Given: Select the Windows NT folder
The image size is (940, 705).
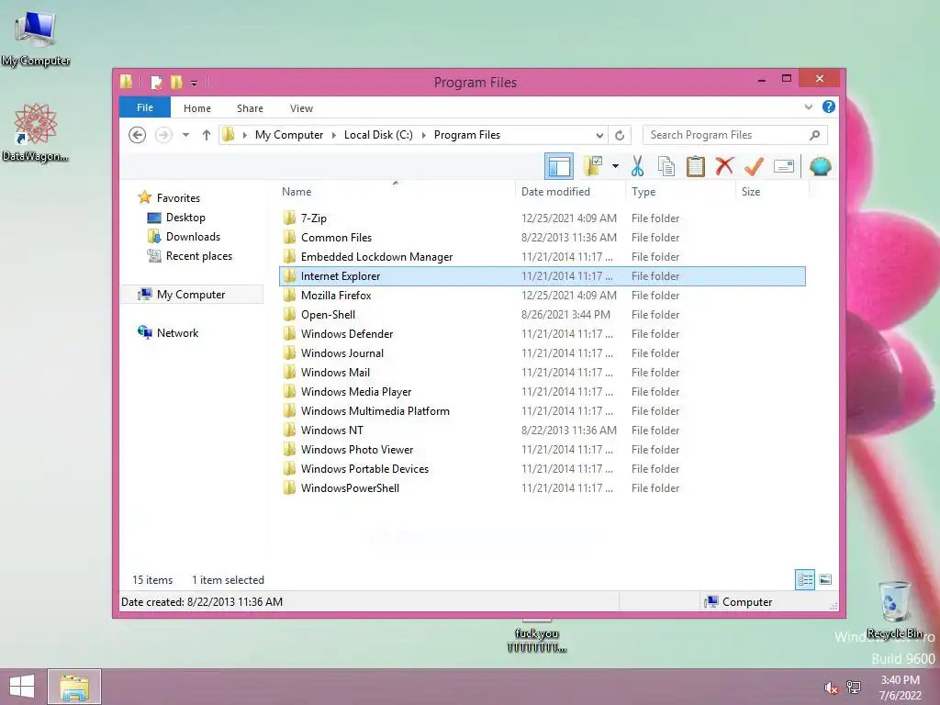Looking at the screenshot, I should [x=543, y=430].
